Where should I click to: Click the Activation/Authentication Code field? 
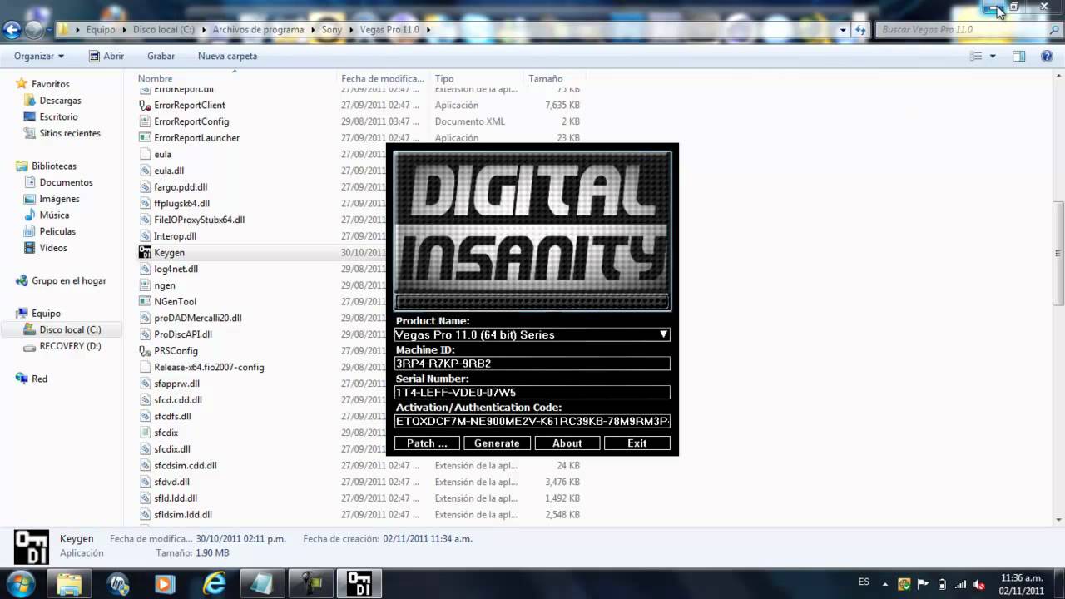532,422
